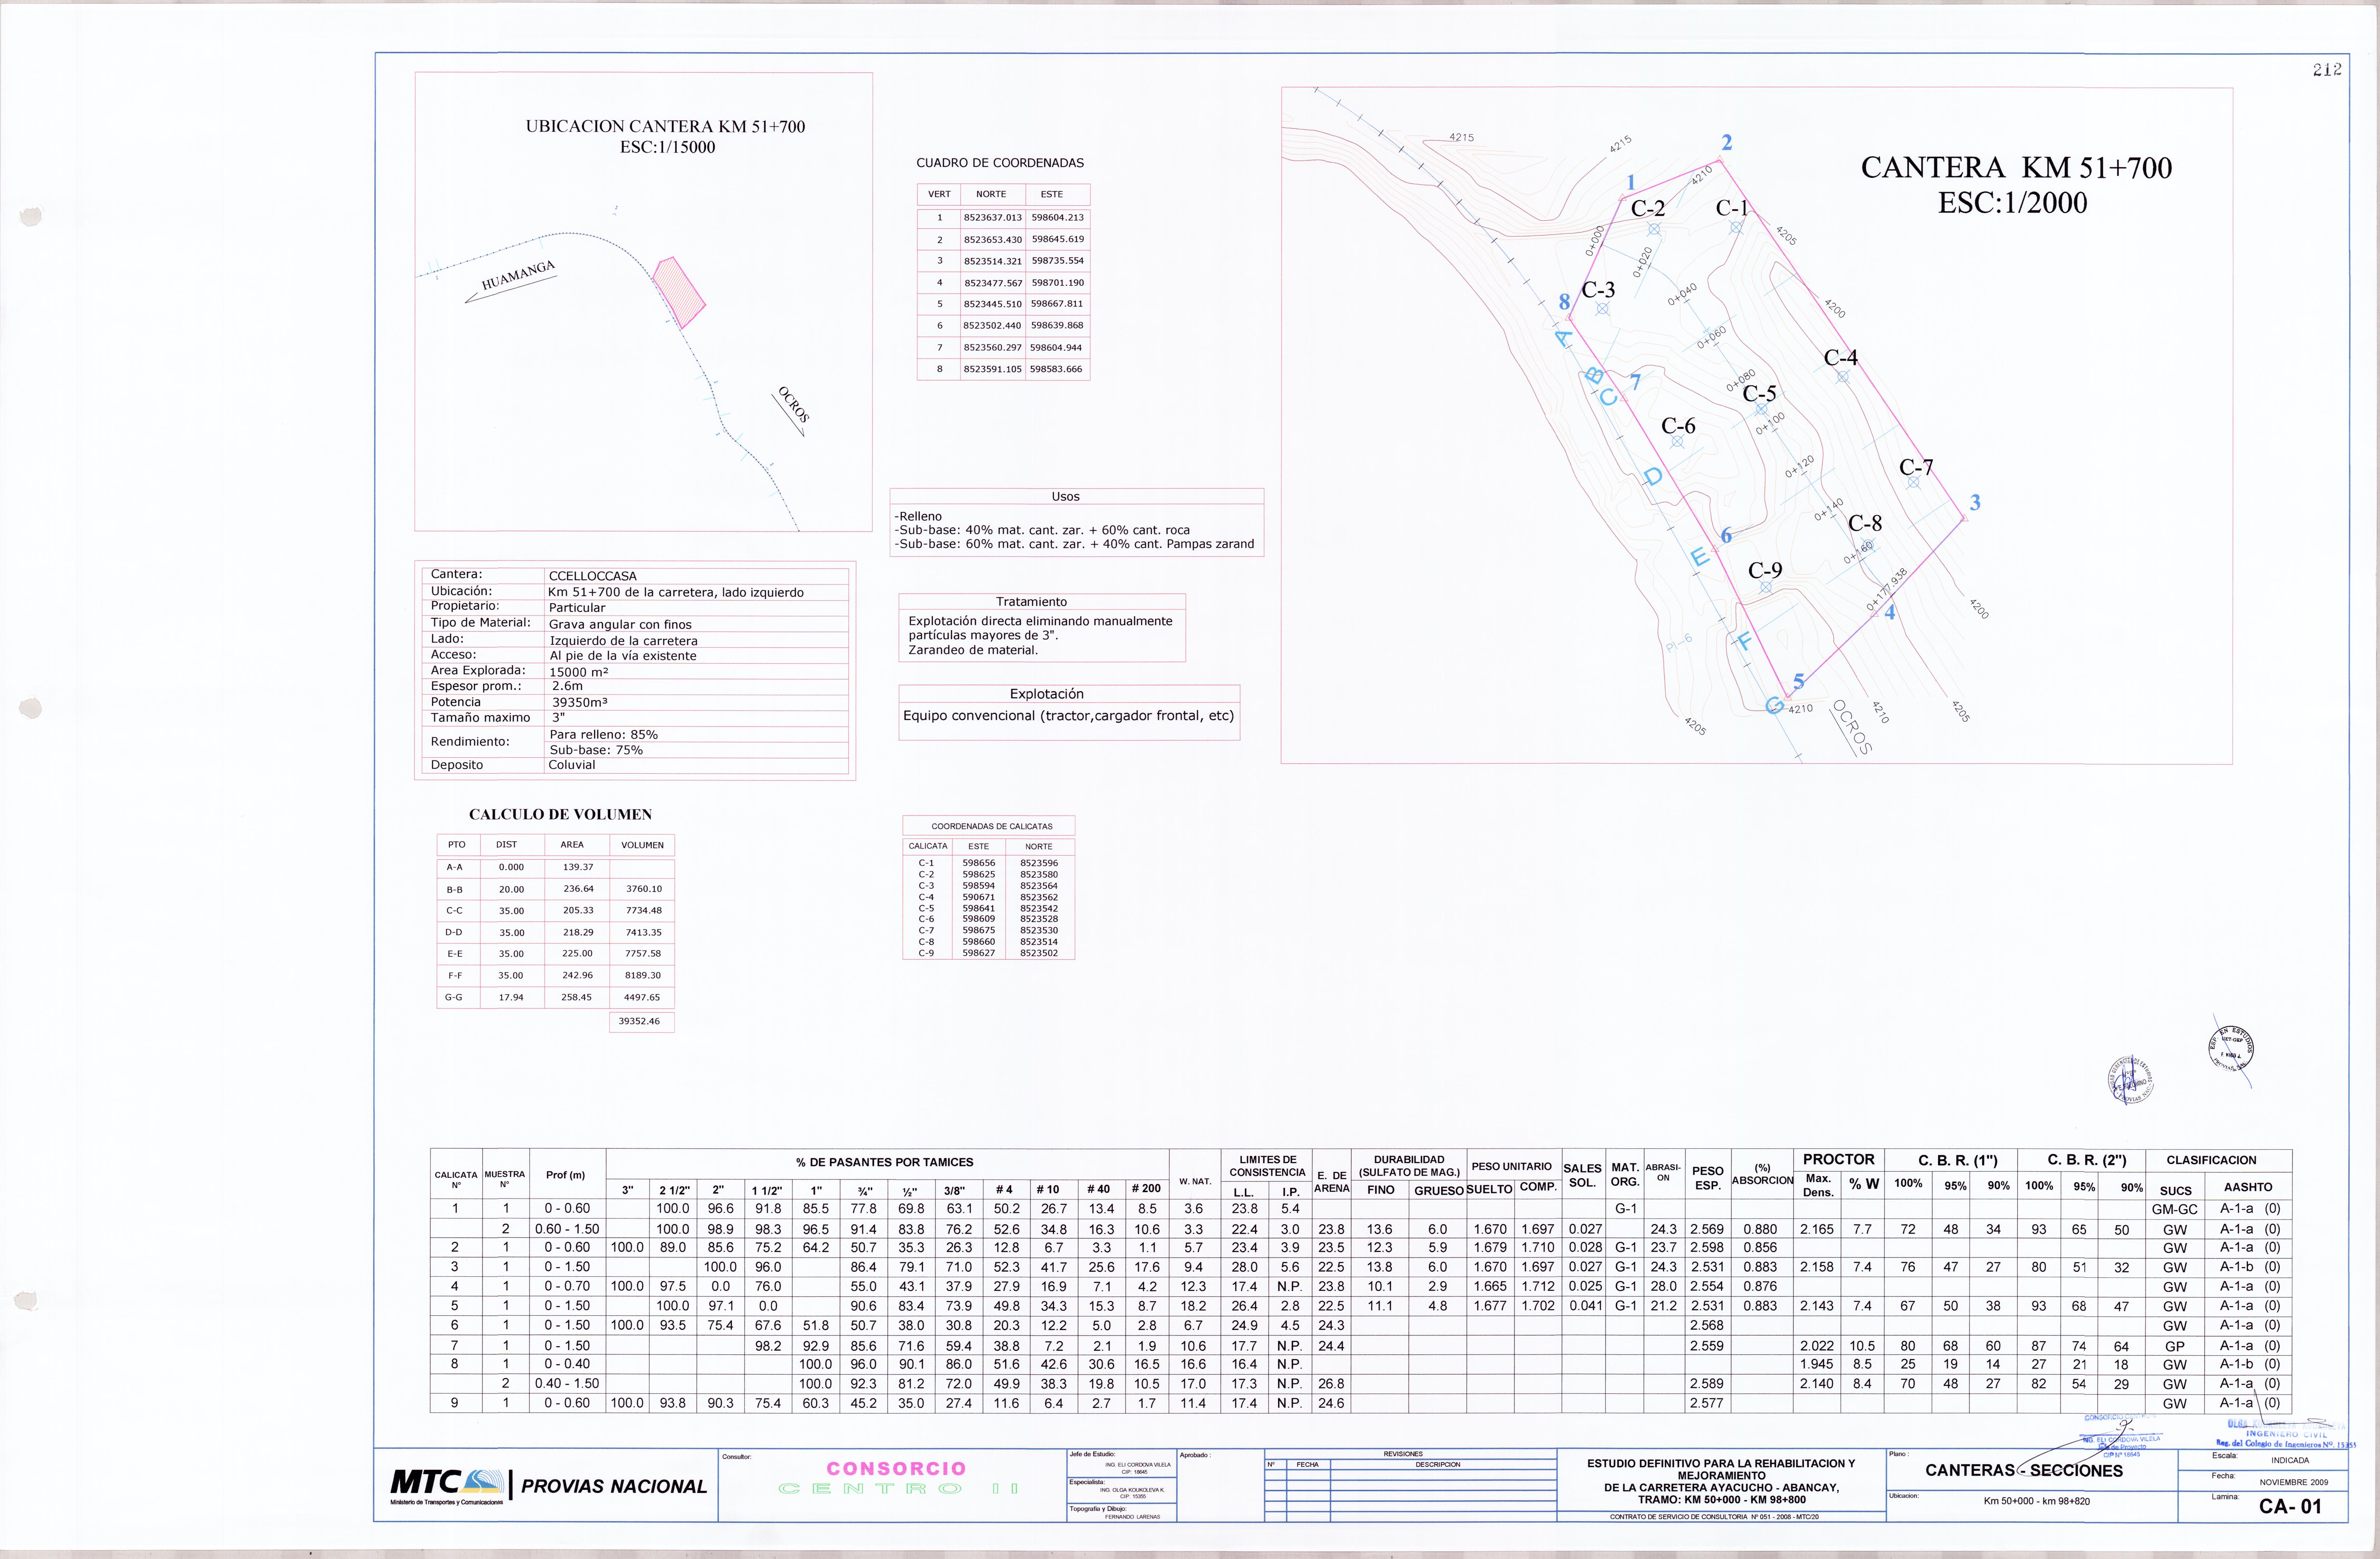Click the C-4 test pit marker on map
The width and height of the screenshot is (2380, 1559).
1843,377
